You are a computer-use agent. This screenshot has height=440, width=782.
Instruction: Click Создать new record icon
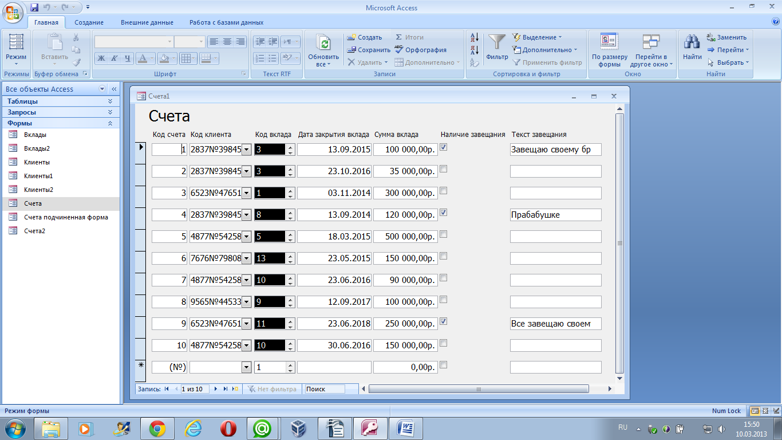tap(365, 37)
